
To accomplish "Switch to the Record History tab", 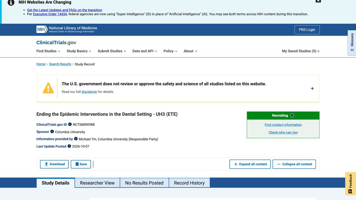I will click(189, 183).
